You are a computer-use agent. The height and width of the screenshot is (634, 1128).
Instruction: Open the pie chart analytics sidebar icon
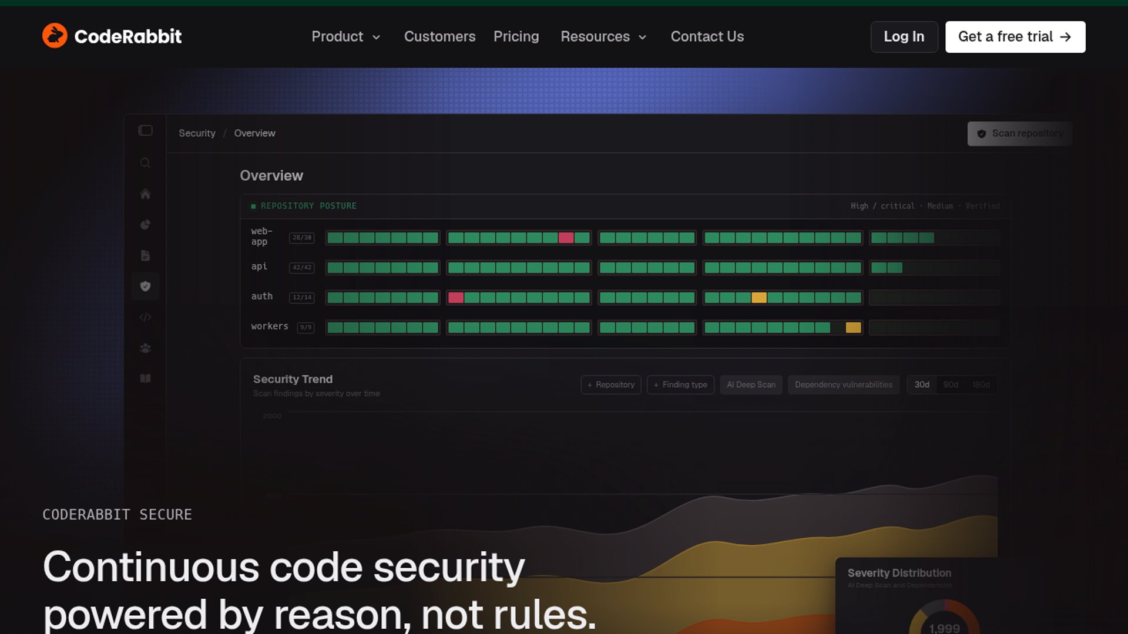(145, 225)
